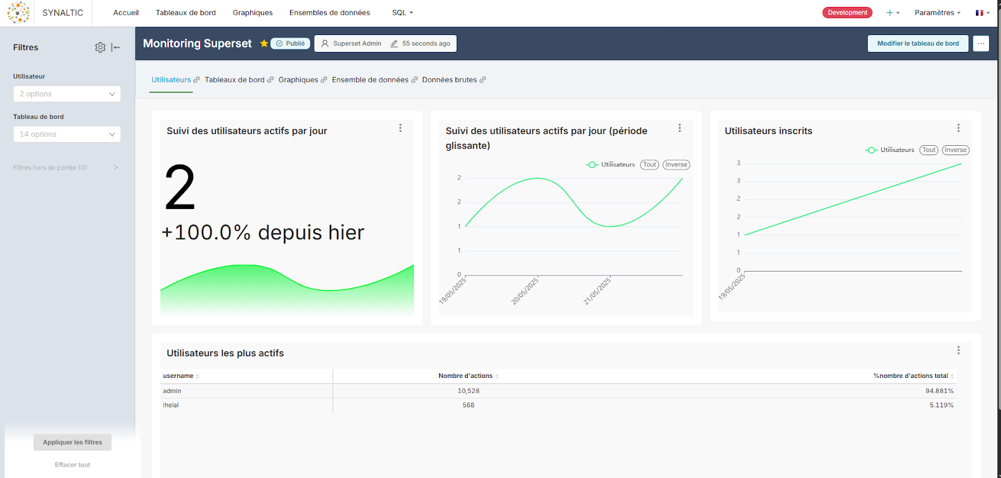Click the Monitoring Superset dashboard title
Screen dimensions: 1001x478
pyautogui.click(x=197, y=43)
